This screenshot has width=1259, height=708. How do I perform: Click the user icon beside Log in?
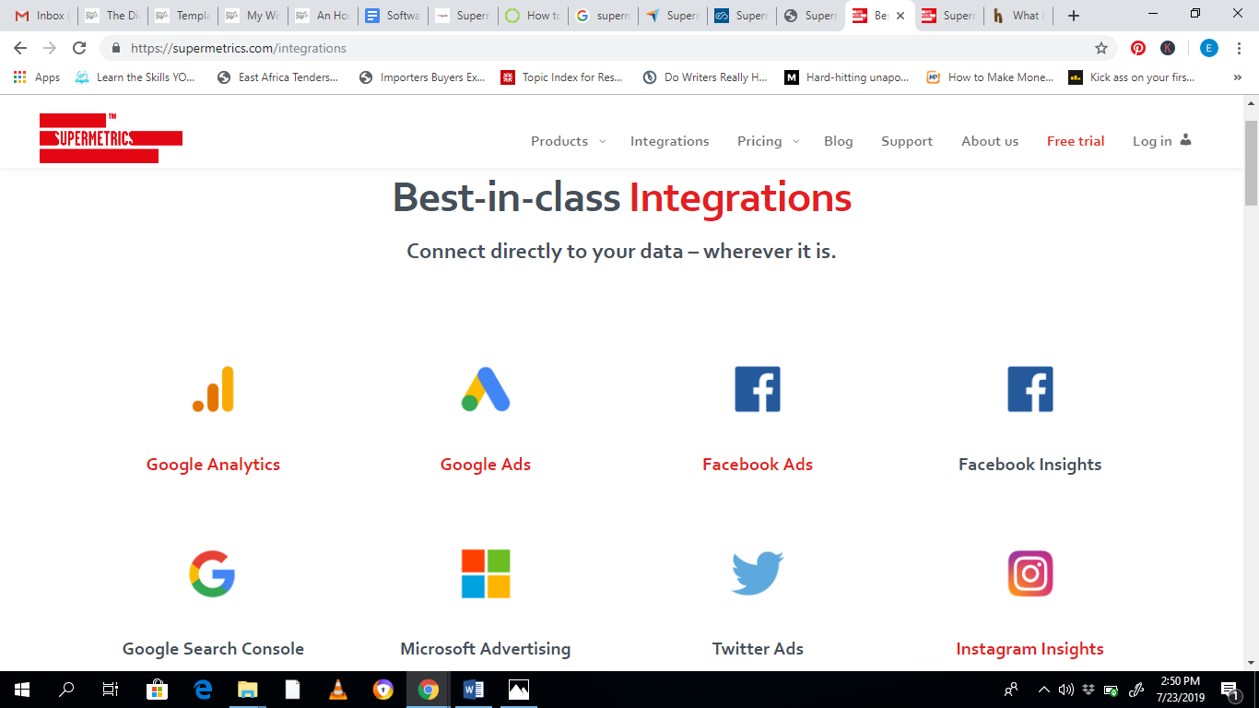(1185, 140)
